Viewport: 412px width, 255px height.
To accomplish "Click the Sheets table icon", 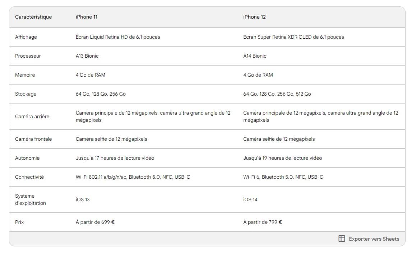I will click(342, 239).
